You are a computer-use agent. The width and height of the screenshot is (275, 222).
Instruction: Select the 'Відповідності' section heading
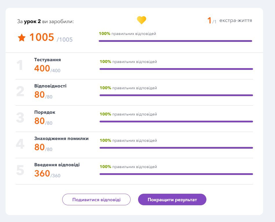pyautogui.click(x=50, y=86)
